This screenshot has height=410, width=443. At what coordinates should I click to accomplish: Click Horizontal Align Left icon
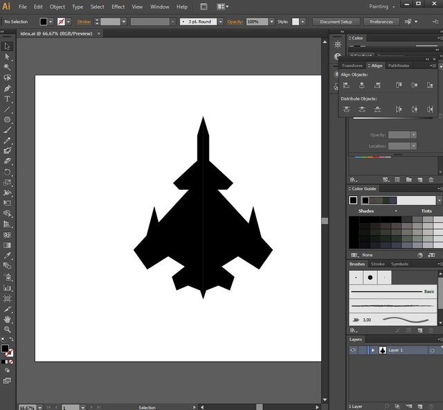point(346,85)
